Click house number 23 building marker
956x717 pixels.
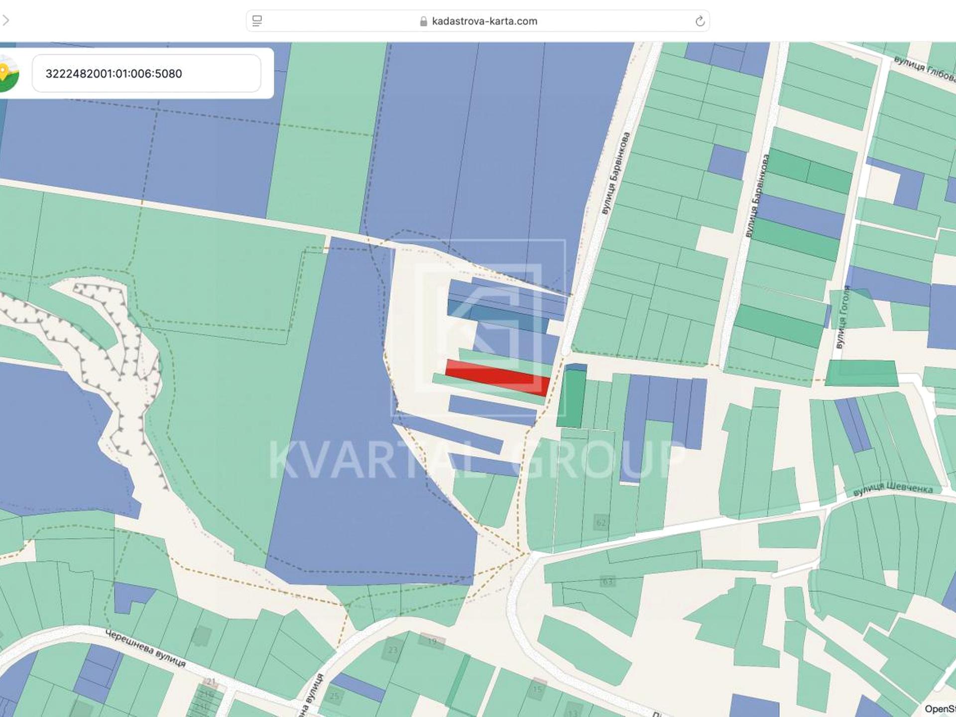point(393,650)
